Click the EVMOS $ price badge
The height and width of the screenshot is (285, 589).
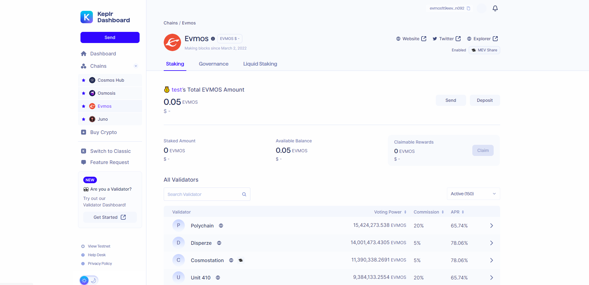coord(230,39)
